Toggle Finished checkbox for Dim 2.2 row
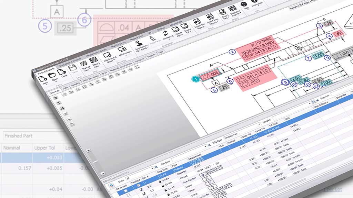 pyautogui.click(x=144, y=194)
